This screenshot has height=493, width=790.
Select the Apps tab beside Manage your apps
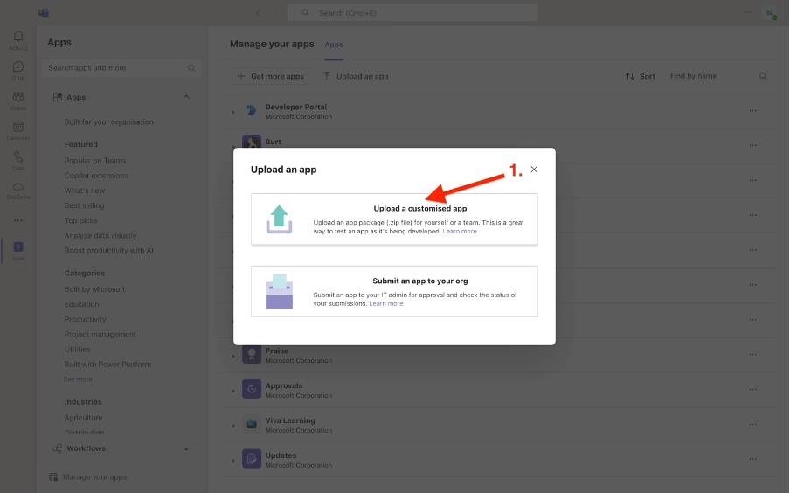coord(334,45)
